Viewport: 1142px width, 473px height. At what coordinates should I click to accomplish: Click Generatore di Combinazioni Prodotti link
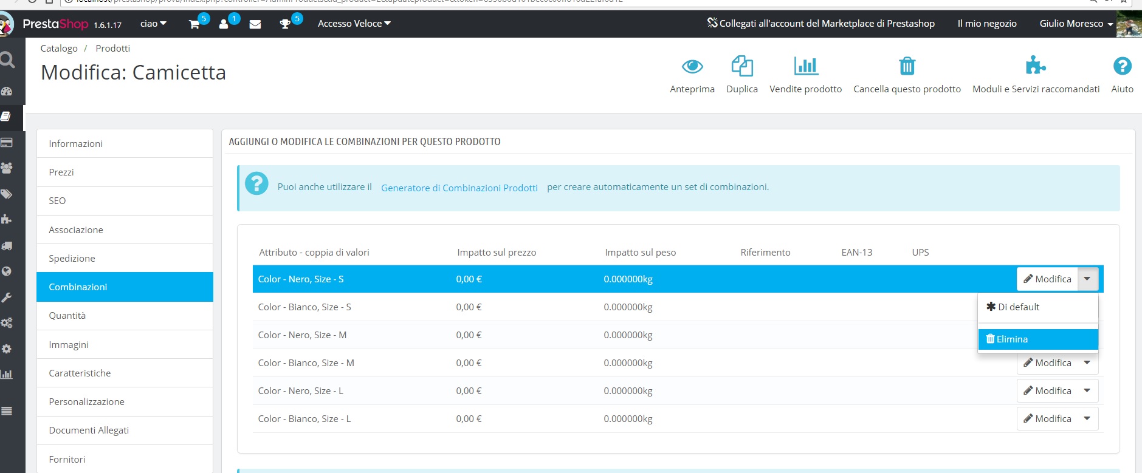tap(459, 188)
